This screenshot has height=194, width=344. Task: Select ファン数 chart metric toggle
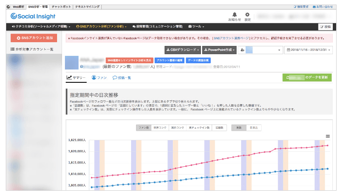(x=143, y=128)
